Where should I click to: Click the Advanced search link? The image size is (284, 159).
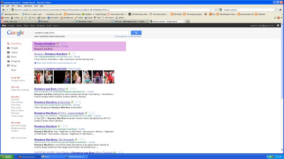coord(135,36)
